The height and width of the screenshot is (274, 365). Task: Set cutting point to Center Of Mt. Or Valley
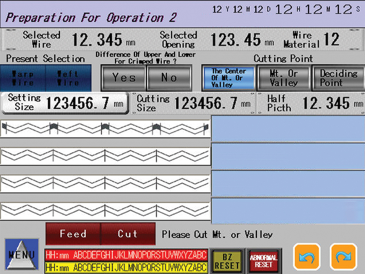click(x=228, y=77)
